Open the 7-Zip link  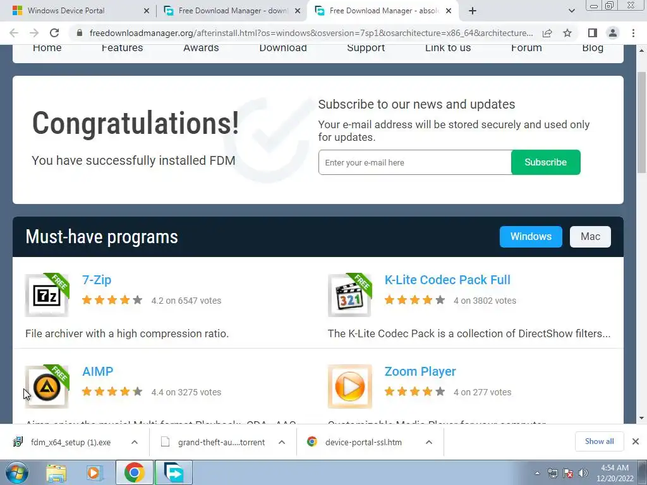[97, 280]
